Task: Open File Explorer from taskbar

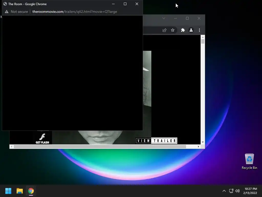Action: click(x=19, y=191)
